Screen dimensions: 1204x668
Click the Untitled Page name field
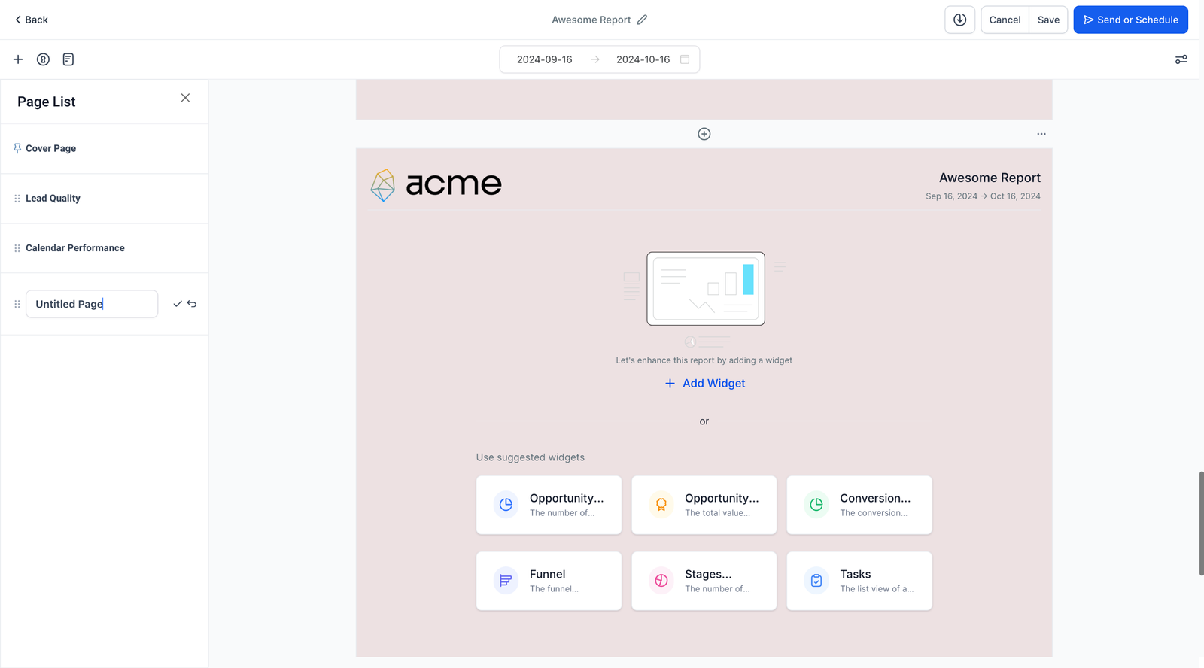point(92,304)
